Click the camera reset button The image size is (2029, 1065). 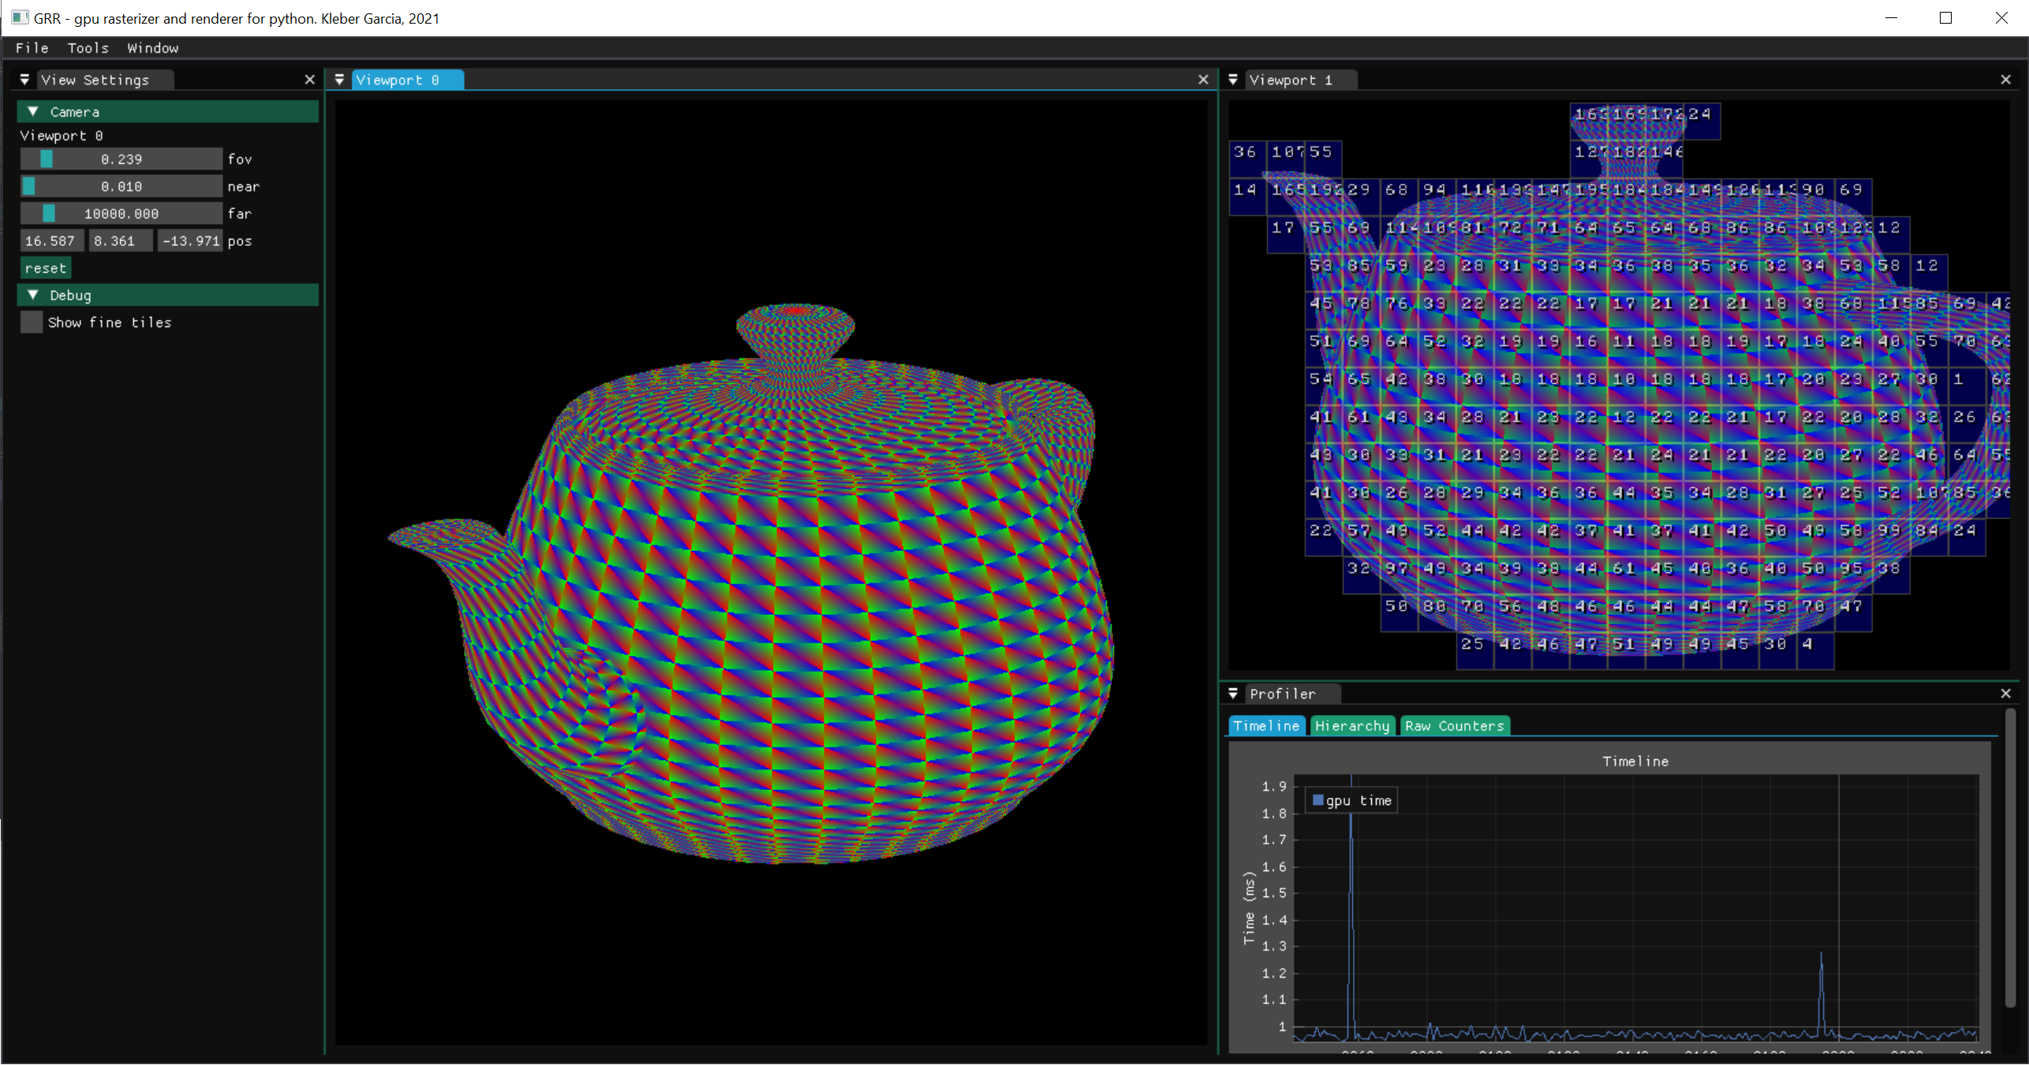click(x=46, y=268)
